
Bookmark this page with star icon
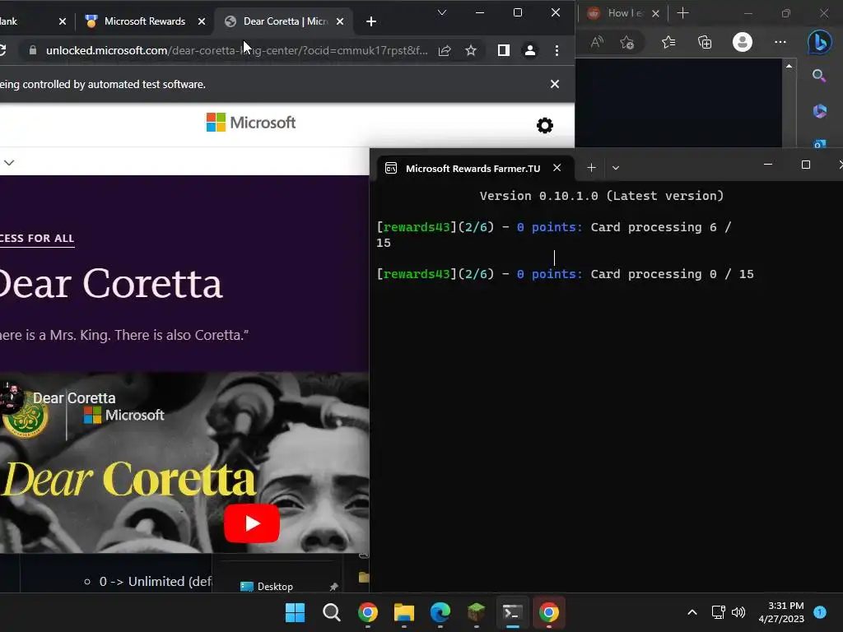coord(471,50)
